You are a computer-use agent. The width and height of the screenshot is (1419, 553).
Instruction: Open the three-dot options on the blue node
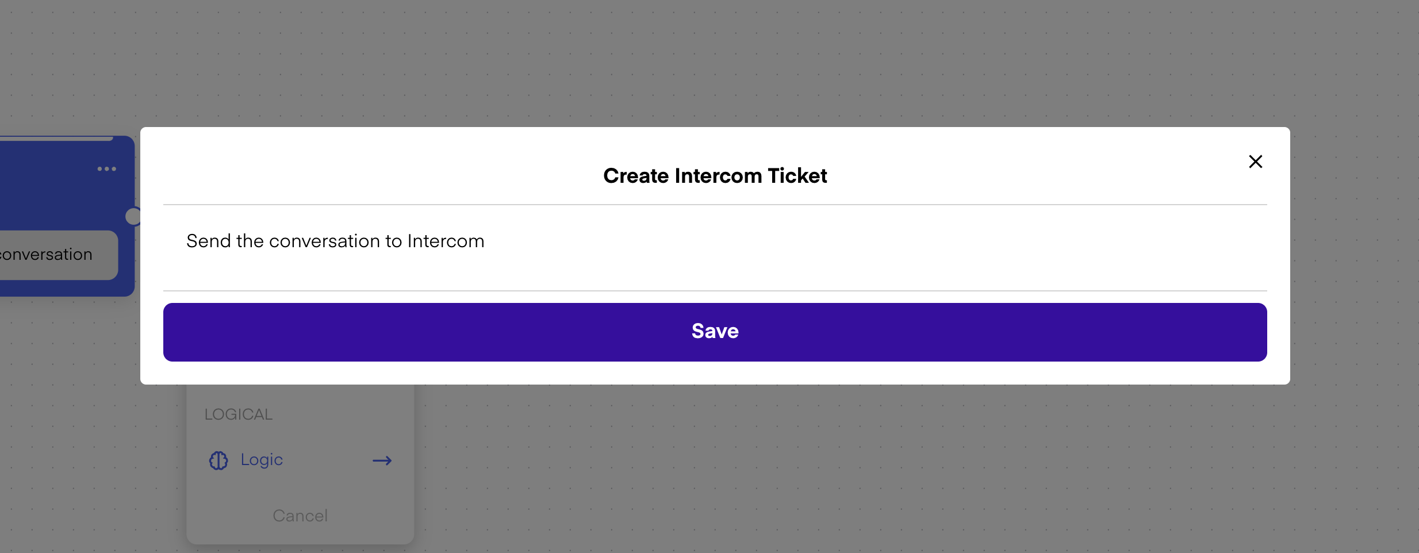tap(106, 169)
